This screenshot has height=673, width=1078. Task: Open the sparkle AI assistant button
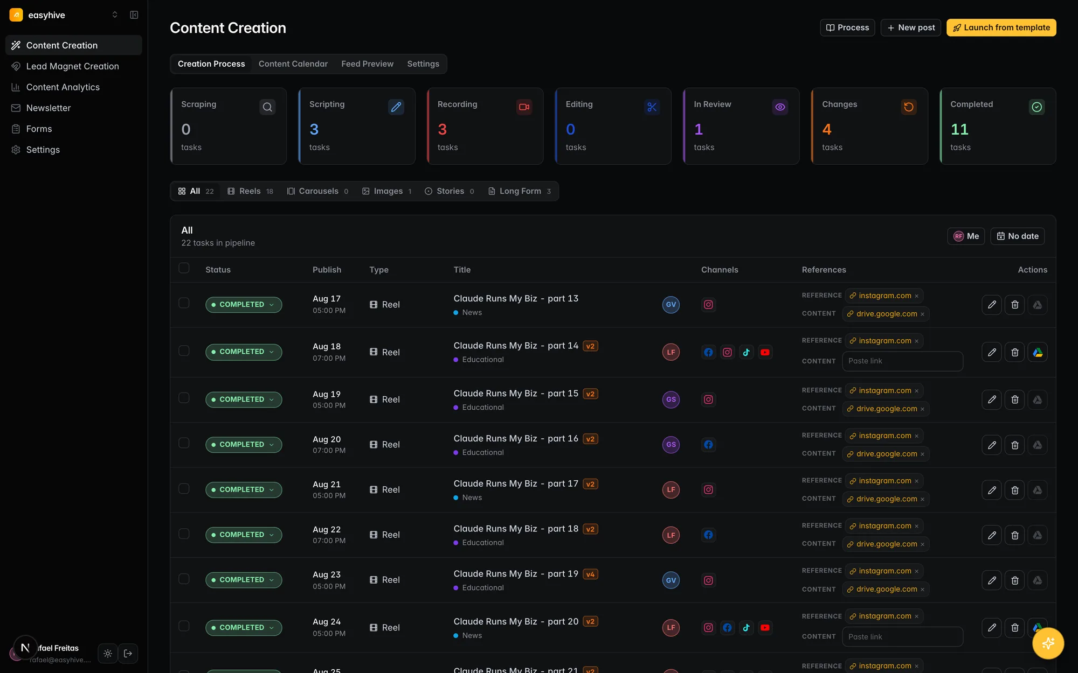[1048, 643]
